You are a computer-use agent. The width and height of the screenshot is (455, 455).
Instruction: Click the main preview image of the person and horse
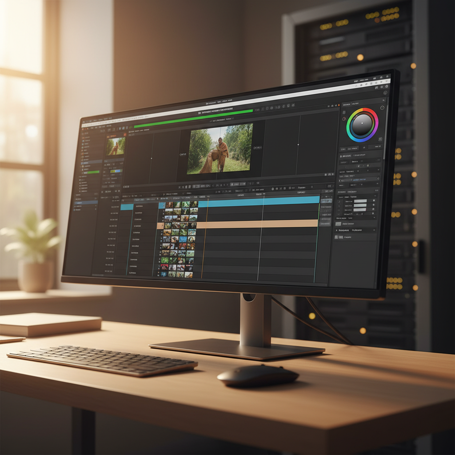pos(220,149)
